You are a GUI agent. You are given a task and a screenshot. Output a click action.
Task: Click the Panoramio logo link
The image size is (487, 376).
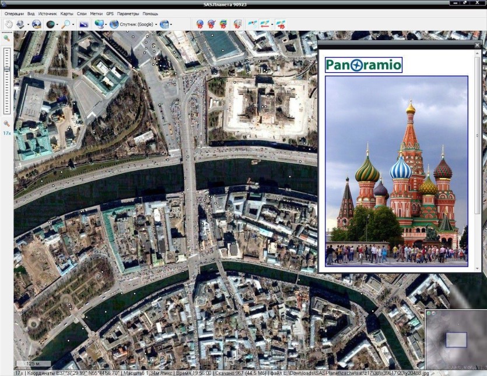click(364, 65)
